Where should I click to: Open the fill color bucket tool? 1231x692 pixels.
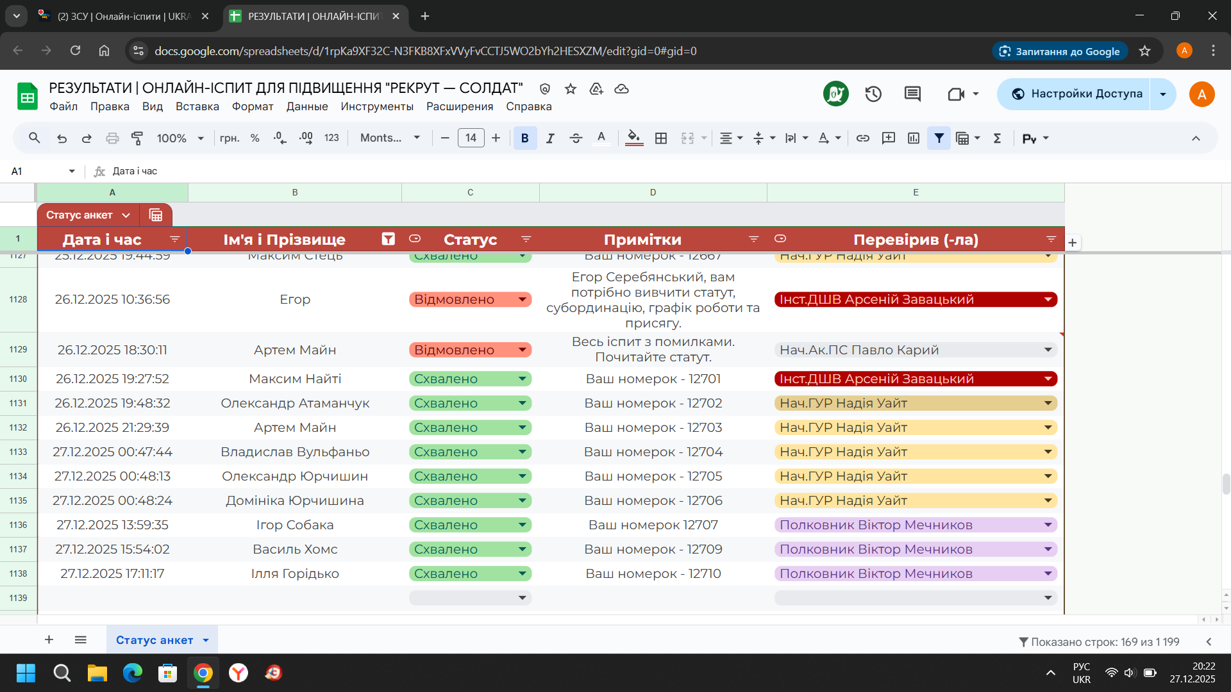click(x=633, y=138)
